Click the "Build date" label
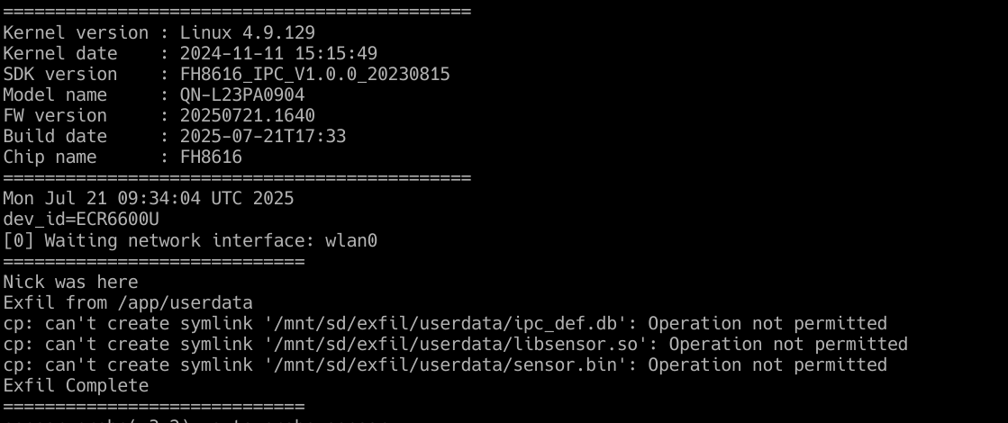 [55, 136]
